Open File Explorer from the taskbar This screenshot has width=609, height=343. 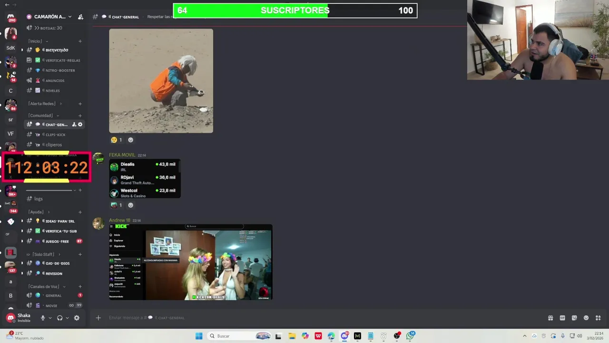(292, 336)
